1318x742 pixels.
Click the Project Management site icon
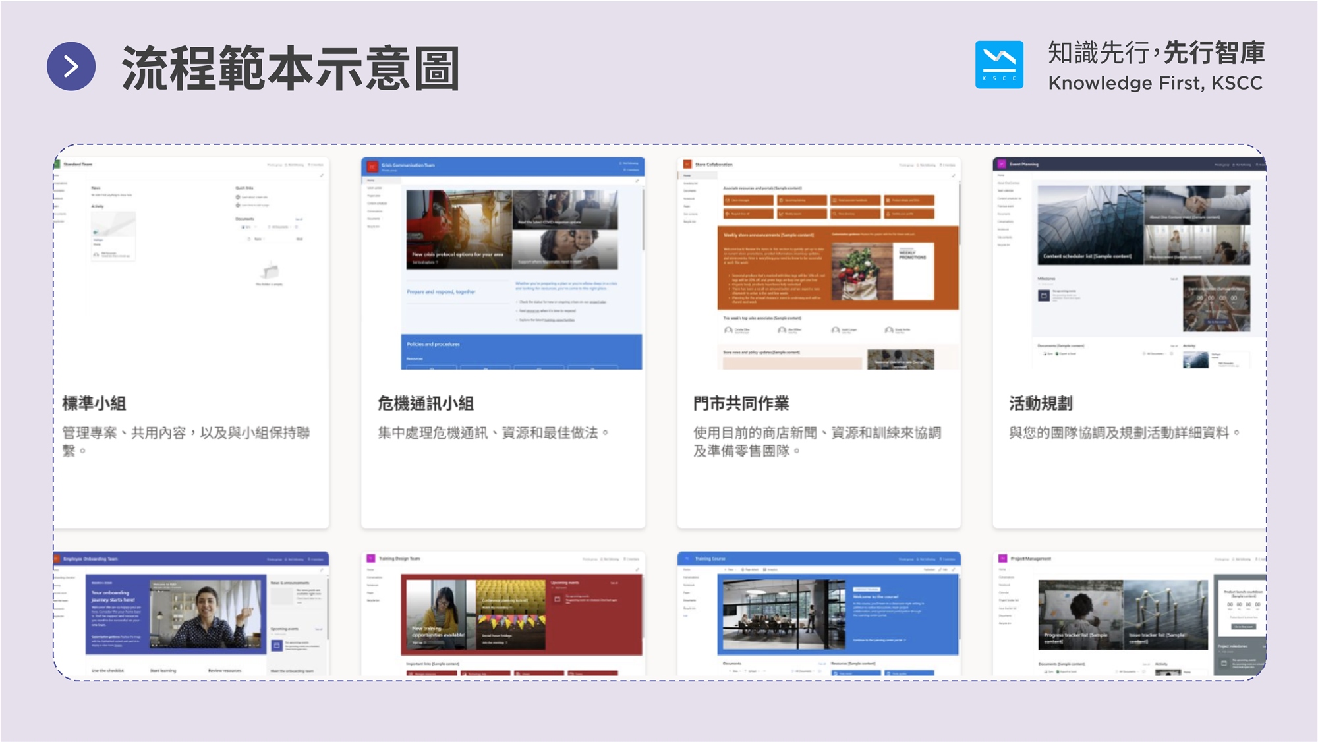tap(1003, 558)
